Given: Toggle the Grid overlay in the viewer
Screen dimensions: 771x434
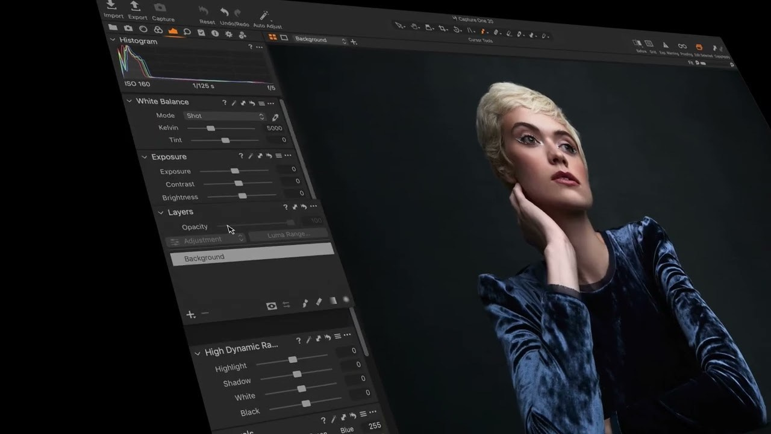Looking at the screenshot, I should pos(649,43).
